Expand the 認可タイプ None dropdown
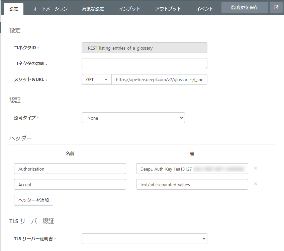 (133, 118)
